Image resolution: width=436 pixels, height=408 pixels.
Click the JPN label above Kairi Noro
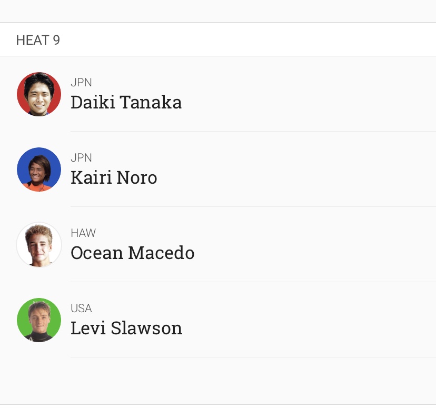81,158
